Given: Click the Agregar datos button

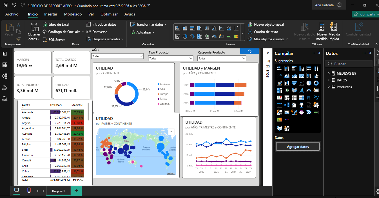Looking at the screenshot, I should 298,147.
